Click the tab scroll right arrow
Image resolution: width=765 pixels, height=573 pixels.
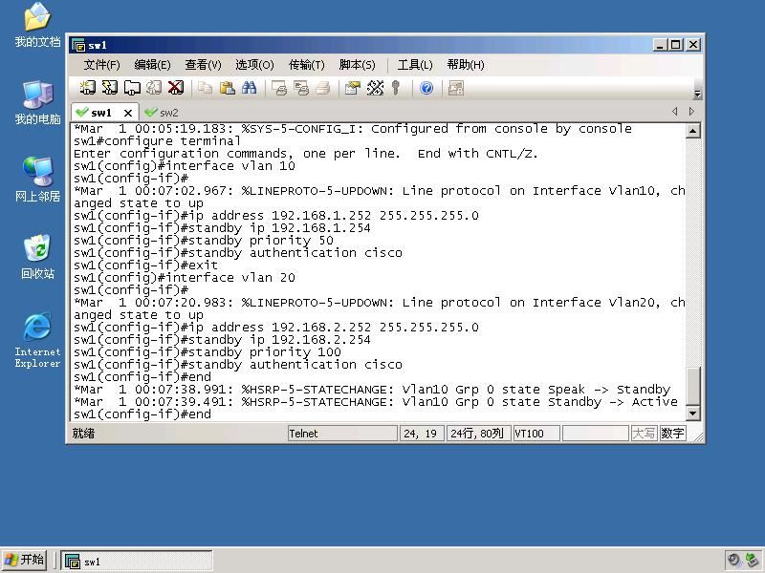pos(691,112)
